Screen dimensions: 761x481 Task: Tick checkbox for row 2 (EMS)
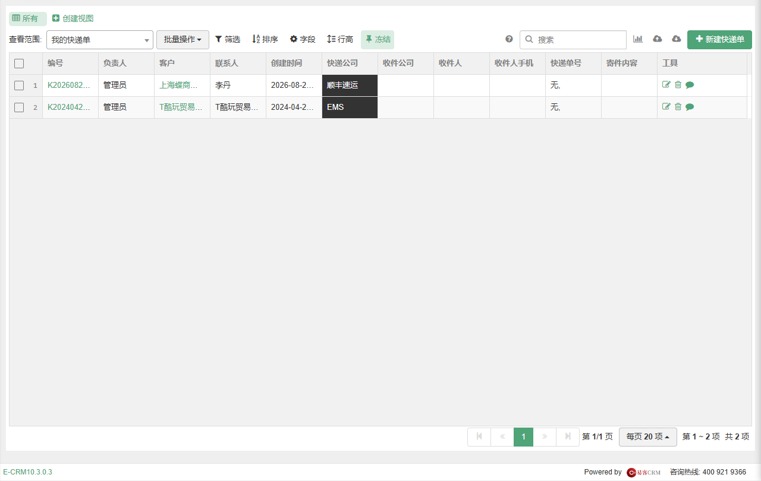[19, 107]
